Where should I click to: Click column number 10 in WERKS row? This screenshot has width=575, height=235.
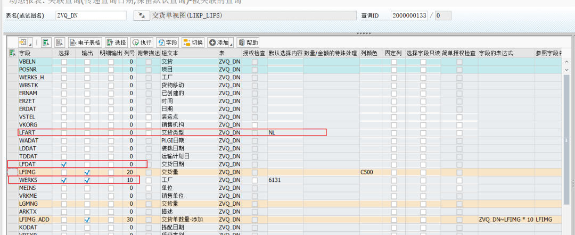(x=129, y=180)
